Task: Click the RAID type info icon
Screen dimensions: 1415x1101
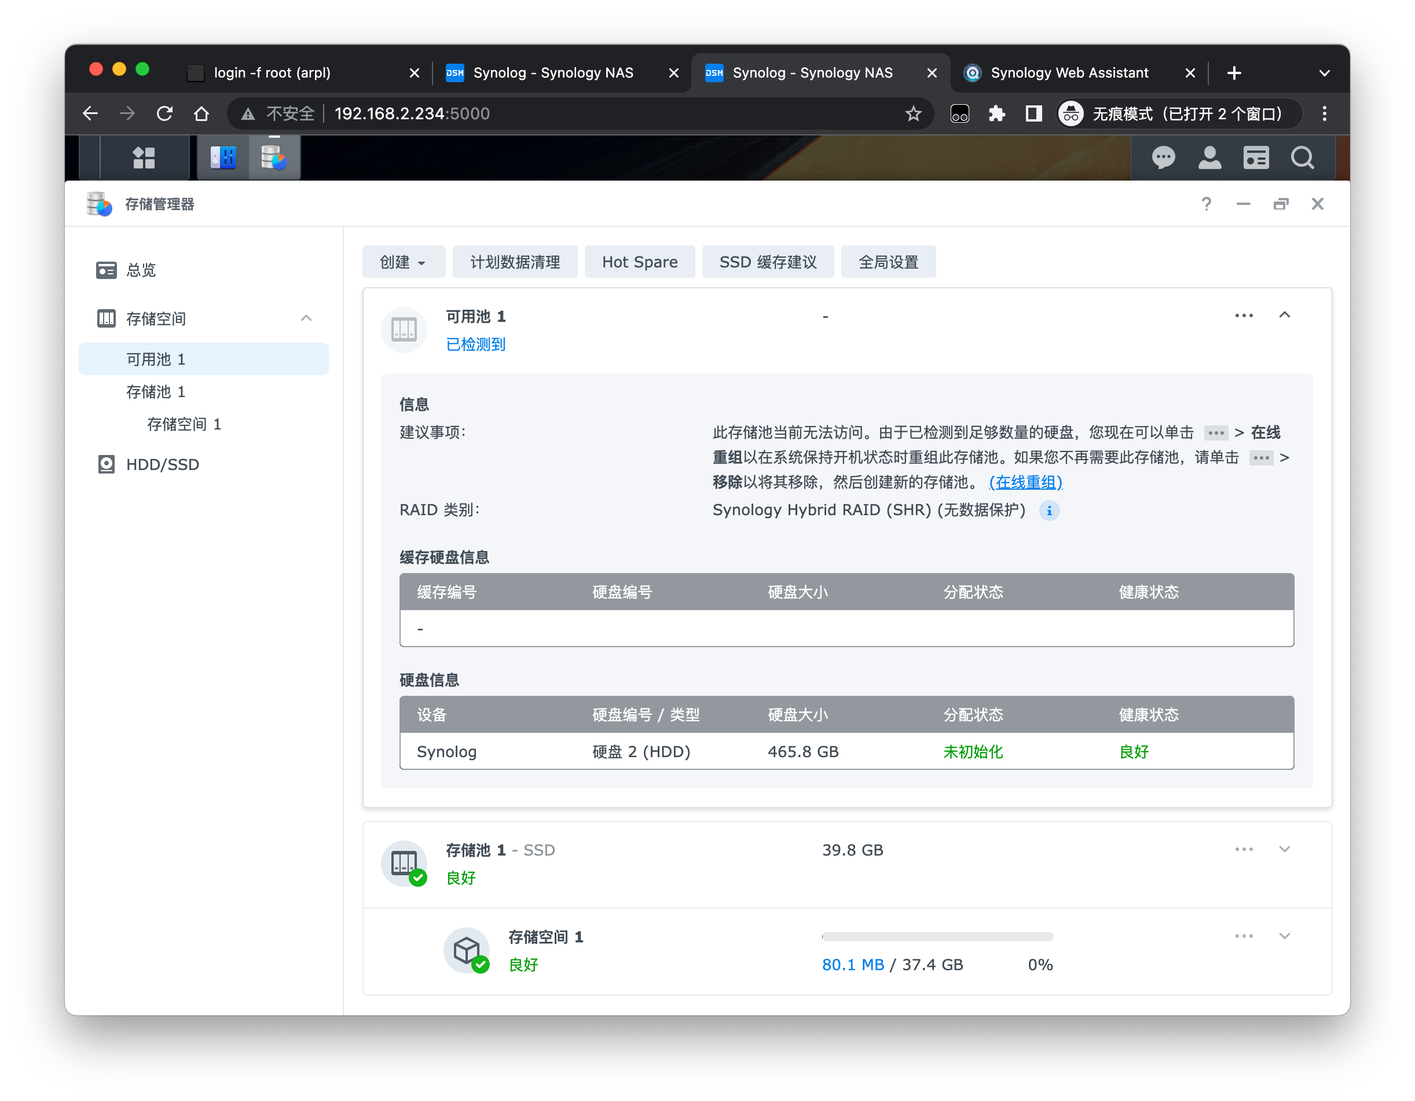Action: tap(1049, 511)
